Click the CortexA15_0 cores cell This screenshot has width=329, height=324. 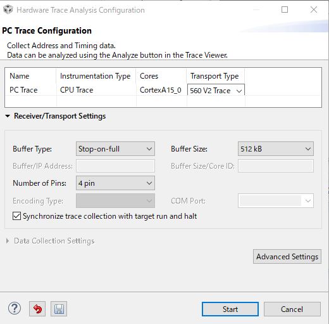(x=161, y=90)
